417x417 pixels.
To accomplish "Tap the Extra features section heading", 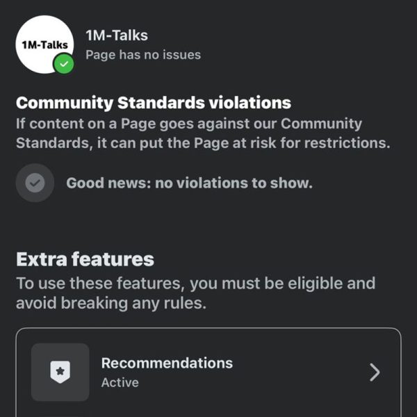I will (85, 259).
